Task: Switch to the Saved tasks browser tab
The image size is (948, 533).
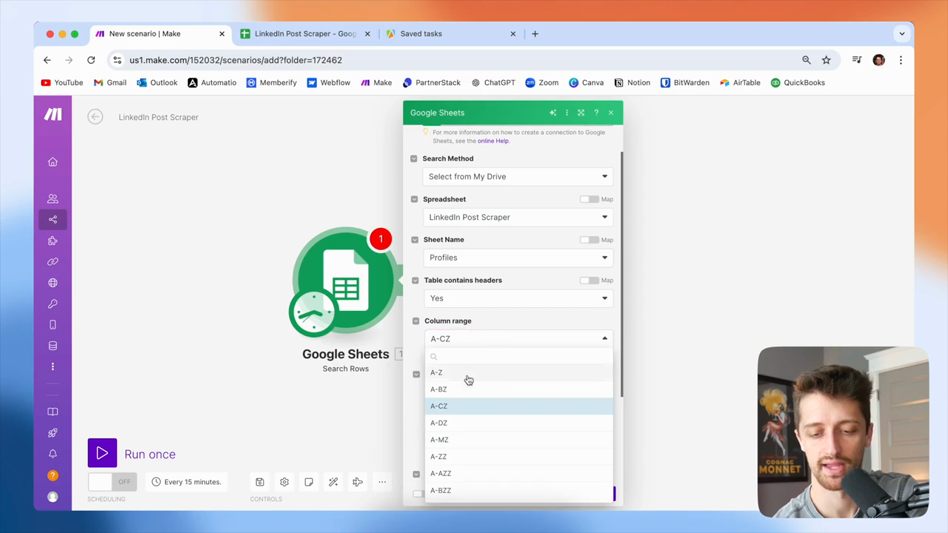Action: (x=450, y=33)
